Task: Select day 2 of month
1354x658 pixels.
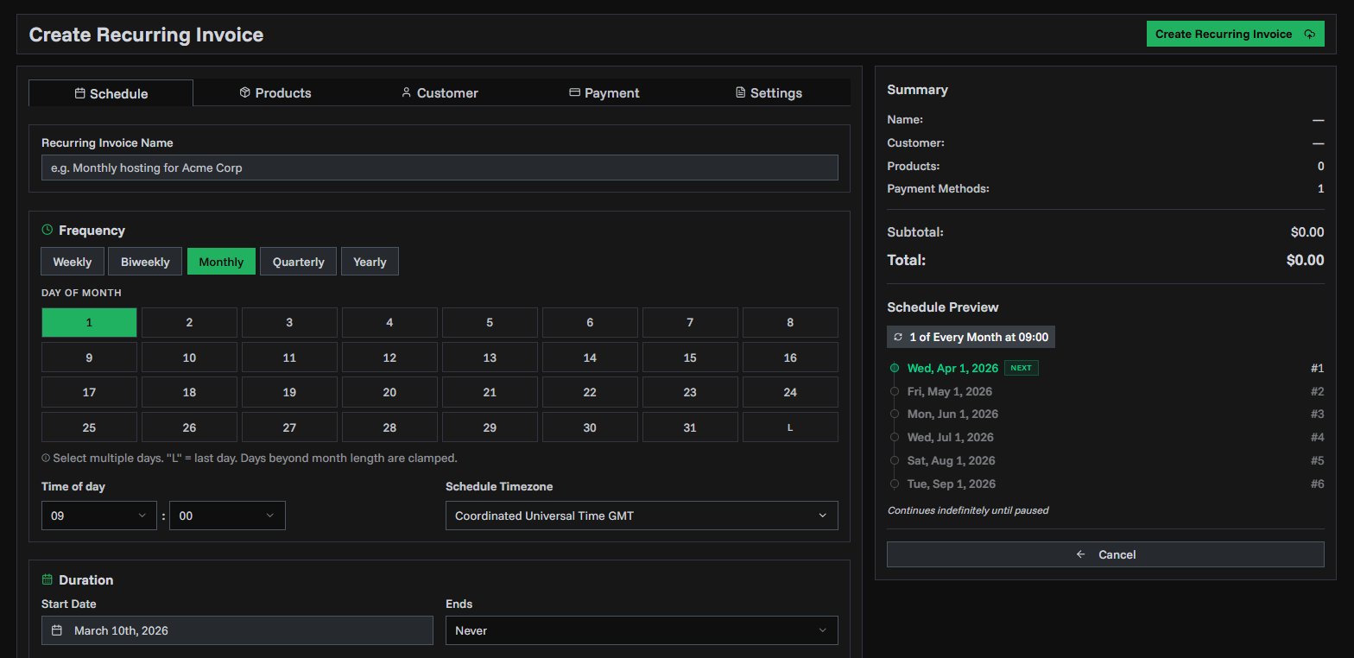Action: [189, 323]
